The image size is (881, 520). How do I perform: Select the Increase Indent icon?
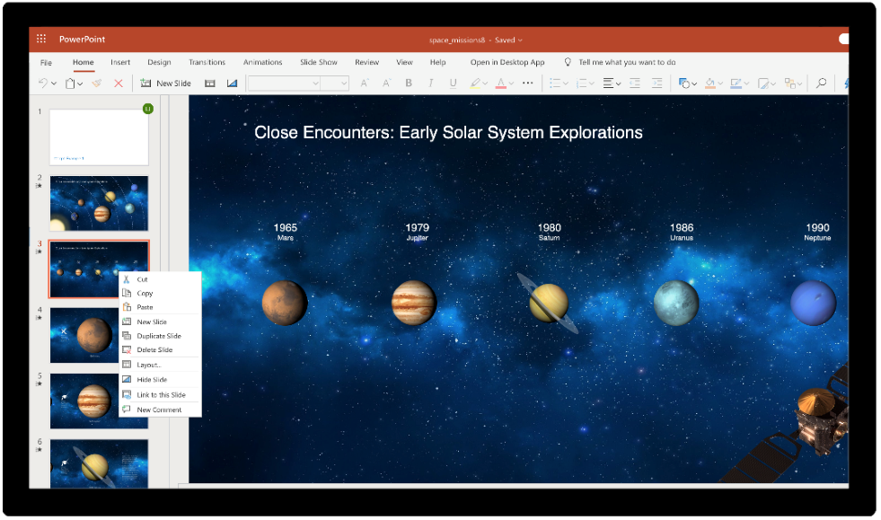click(x=658, y=83)
